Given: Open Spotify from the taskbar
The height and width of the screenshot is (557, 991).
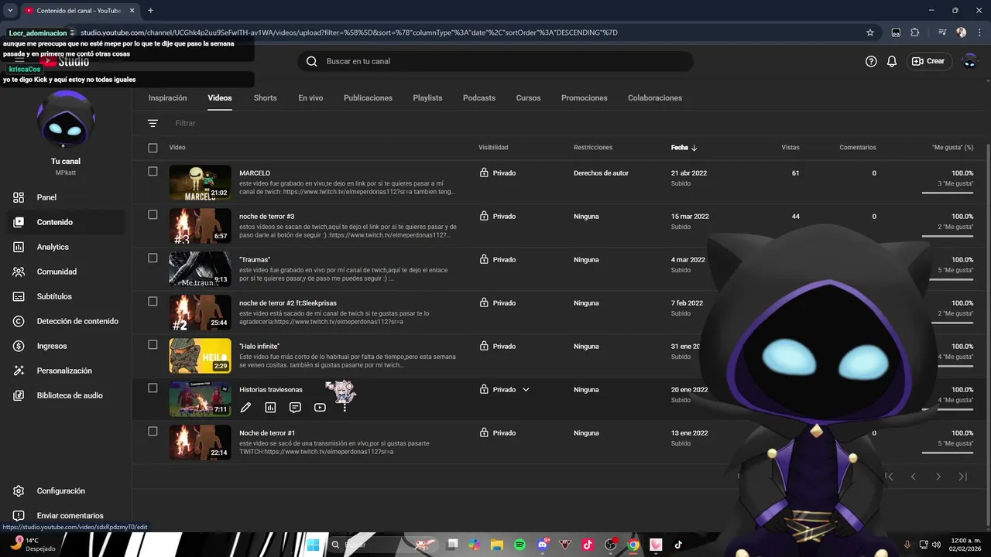Looking at the screenshot, I should (x=520, y=545).
